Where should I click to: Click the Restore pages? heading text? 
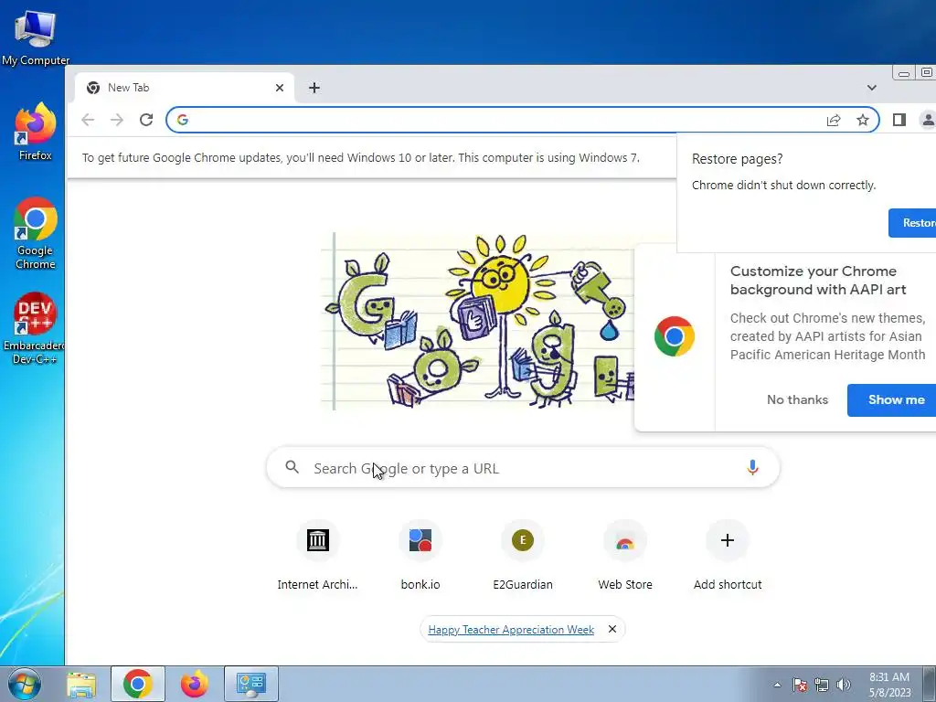(x=738, y=159)
